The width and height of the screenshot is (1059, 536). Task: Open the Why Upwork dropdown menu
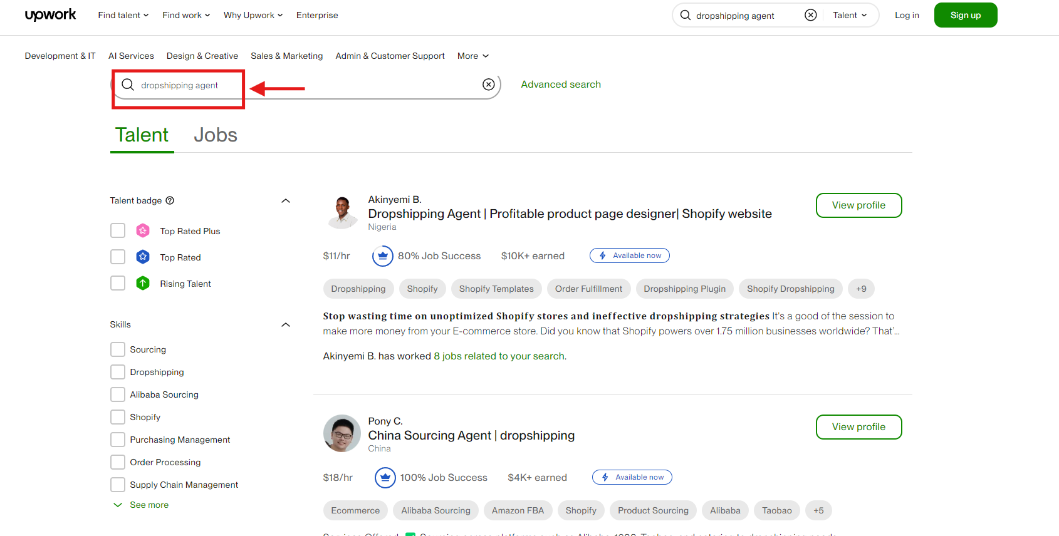(x=253, y=15)
